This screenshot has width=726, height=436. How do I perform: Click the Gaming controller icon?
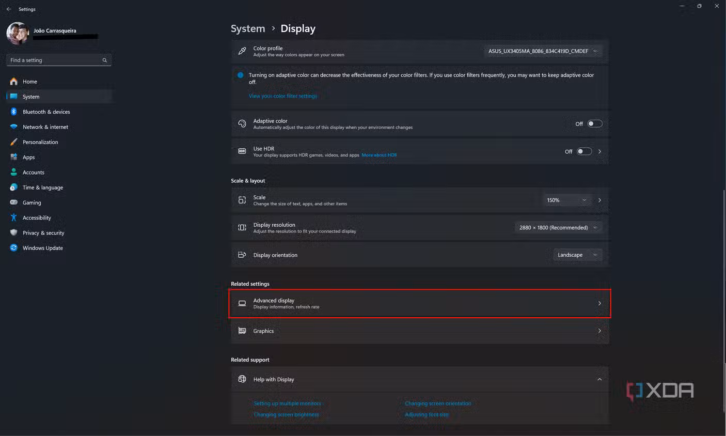click(14, 203)
